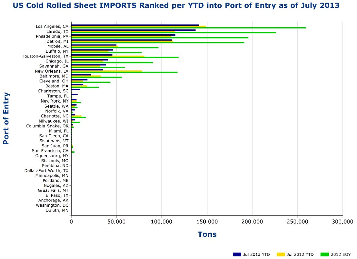Screen dimensions: 357x259
Task: Click the yellow Jul 2012 YTD legend swatch
Action: [281, 254]
